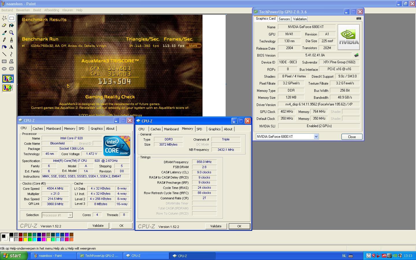Click OK in the CPU-Z Memory window
The height and width of the screenshot is (260, 416).
(x=239, y=226)
